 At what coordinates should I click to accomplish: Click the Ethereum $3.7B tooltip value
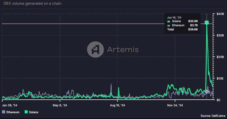pos(194,25)
